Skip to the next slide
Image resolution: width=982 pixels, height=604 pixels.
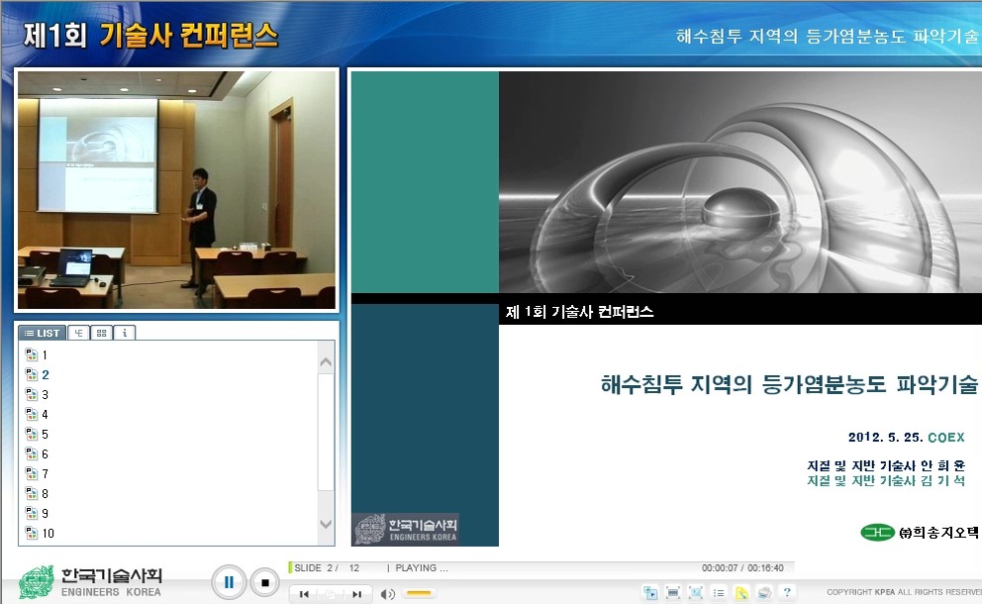pyautogui.click(x=356, y=594)
